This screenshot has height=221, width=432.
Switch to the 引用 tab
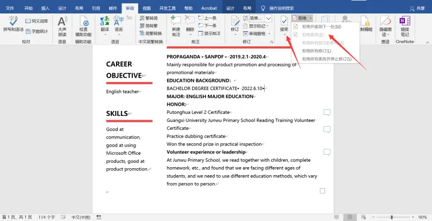coord(96,8)
